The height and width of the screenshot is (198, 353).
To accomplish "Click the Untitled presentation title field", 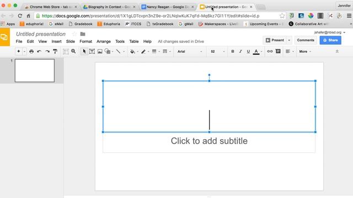I will click(x=41, y=34).
